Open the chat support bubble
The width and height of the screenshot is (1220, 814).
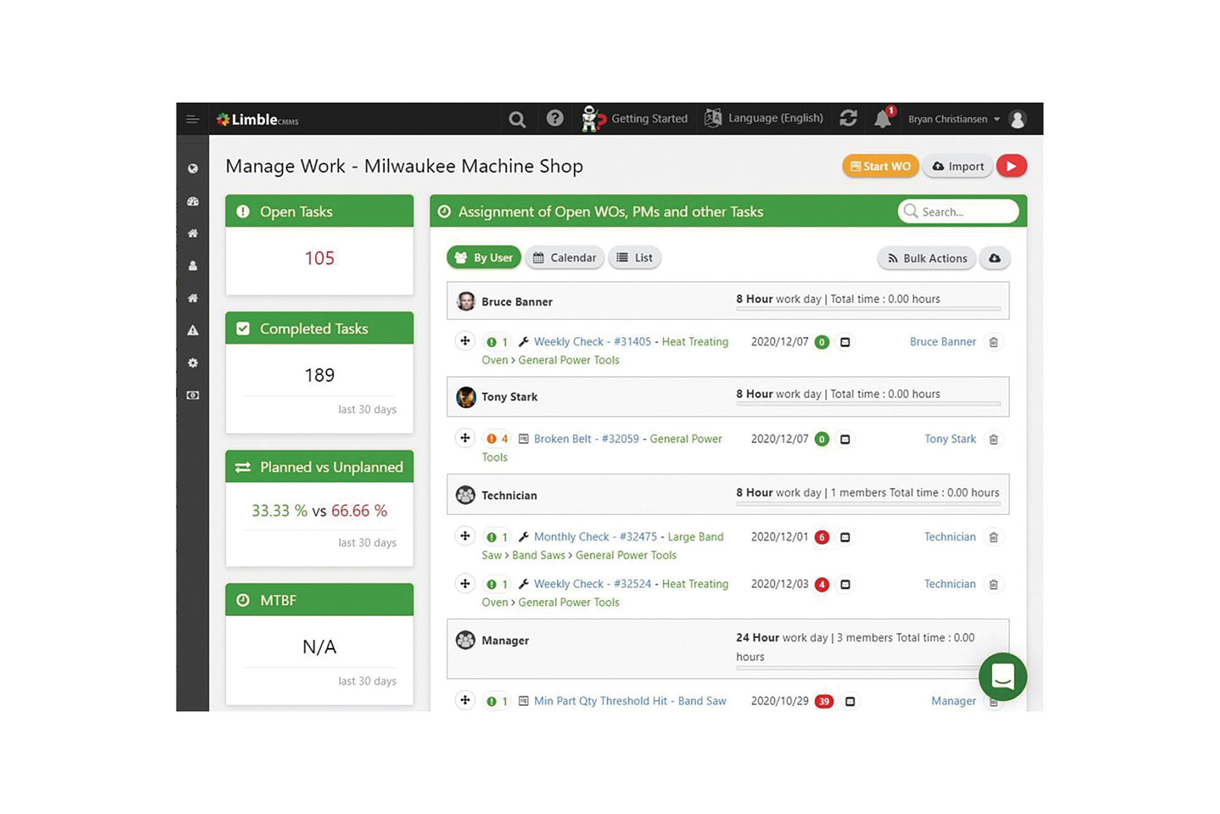tap(1002, 677)
